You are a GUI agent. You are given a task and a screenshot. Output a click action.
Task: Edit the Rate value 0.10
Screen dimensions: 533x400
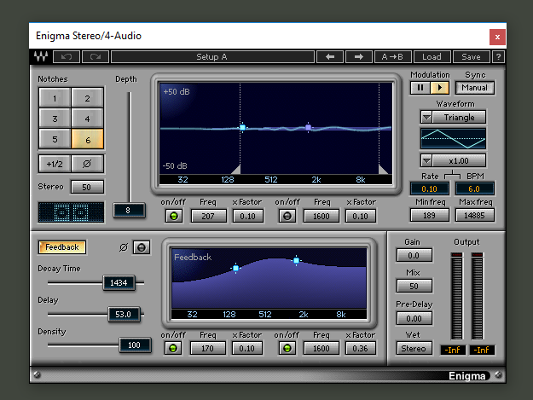tap(429, 188)
